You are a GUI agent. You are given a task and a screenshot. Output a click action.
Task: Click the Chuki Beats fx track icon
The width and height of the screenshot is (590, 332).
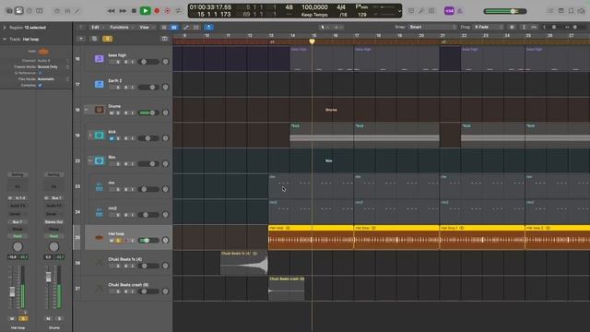pyautogui.click(x=99, y=263)
